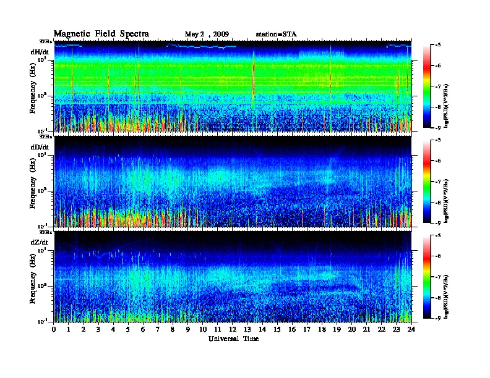Click the "17" tick on Universal Time axis
Screen dimensions: 490x378
tap(307, 329)
